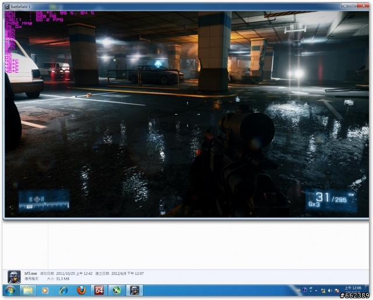Open Windows Explorer from the taskbar
The image size is (373, 300).
(x=28, y=290)
